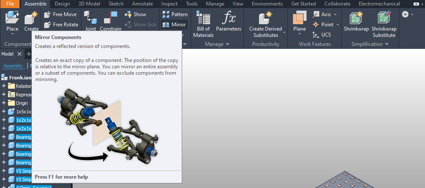Open the Plane dropdown arrow

(299, 34)
